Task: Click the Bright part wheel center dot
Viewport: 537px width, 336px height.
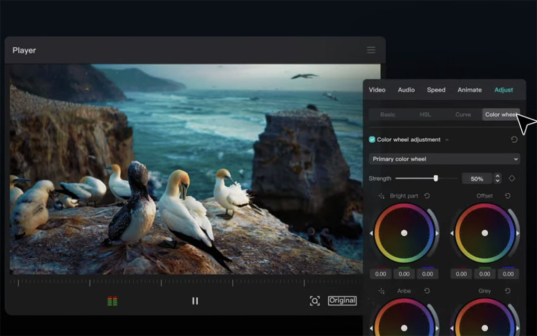Action: (x=404, y=233)
